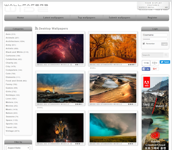
Task: Open the autumn tree path wallpaper thumbnail
Action: [x=113, y=49]
